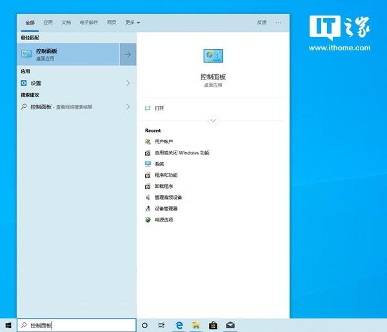Launch Microsoft Edge from the taskbar
This screenshot has height=332, width=387.
click(179, 326)
